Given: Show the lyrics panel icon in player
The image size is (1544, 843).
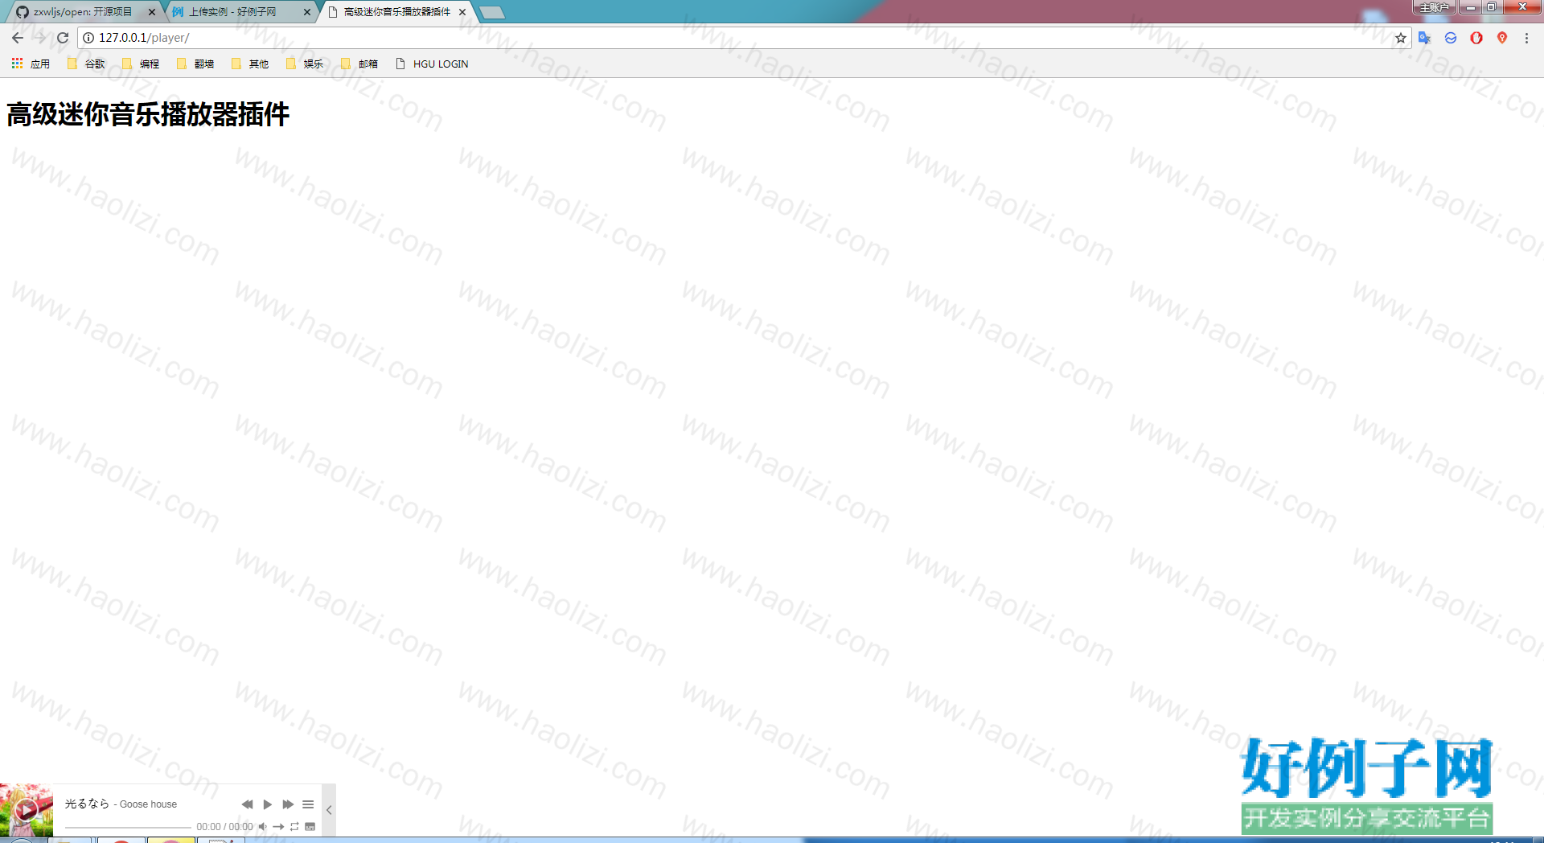Looking at the screenshot, I should (x=310, y=827).
